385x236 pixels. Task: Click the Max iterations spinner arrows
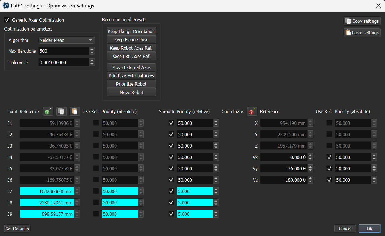92,51
